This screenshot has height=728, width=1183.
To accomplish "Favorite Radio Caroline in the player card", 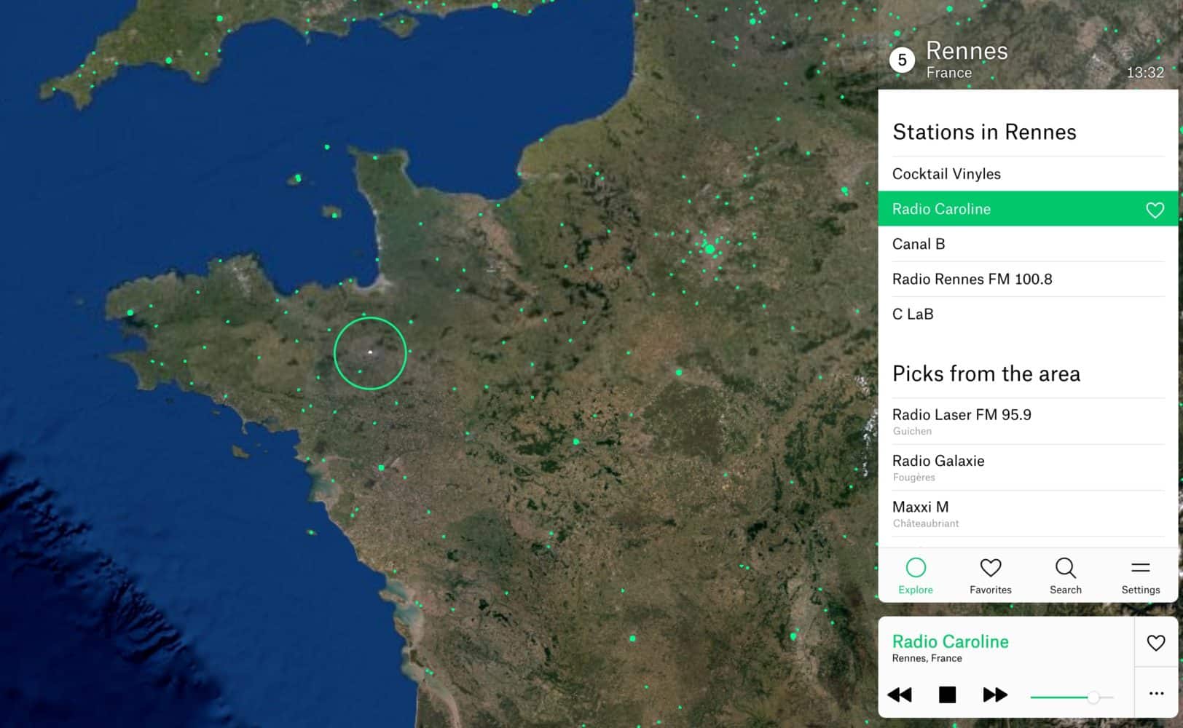I will click(1156, 643).
